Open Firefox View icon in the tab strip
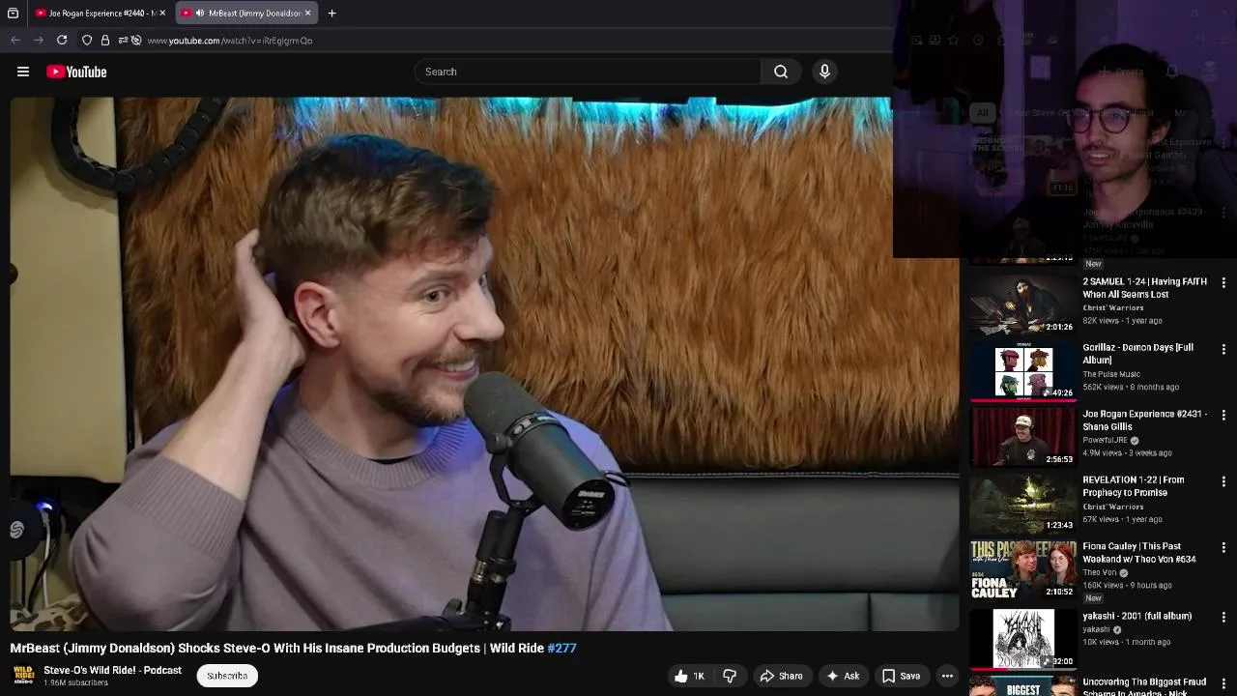Image resolution: width=1237 pixels, height=696 pixels. [13, 14]
